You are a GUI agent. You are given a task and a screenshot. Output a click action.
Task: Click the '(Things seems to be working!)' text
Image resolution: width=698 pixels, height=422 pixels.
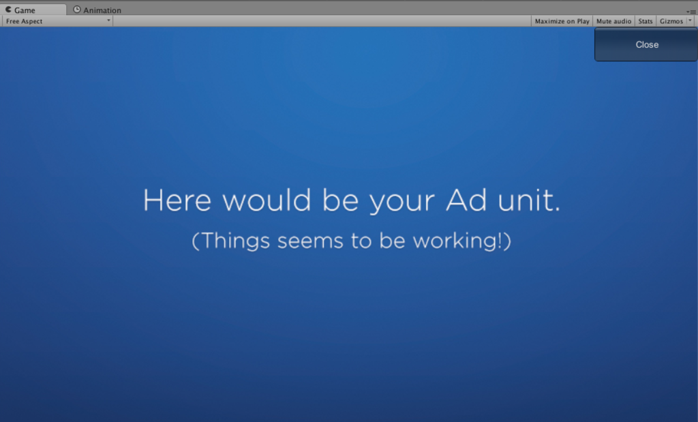pos(351,241)
